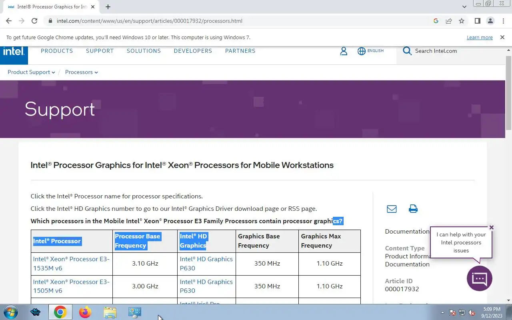
Task: Dismiss the Chrome update notice
Action: tap(502, 37)
